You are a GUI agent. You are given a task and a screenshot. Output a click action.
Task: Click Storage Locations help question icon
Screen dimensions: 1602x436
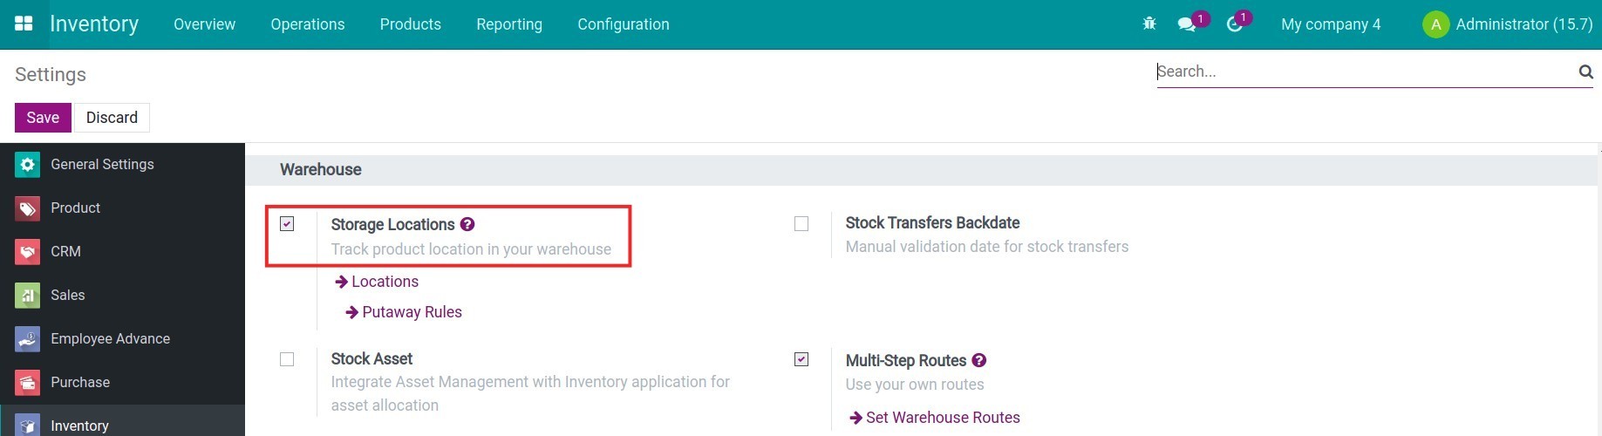click(467, 224)
